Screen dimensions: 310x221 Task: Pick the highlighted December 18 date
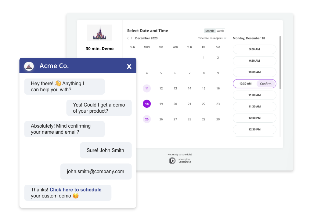pyautogui.click(x=147, y=104)
